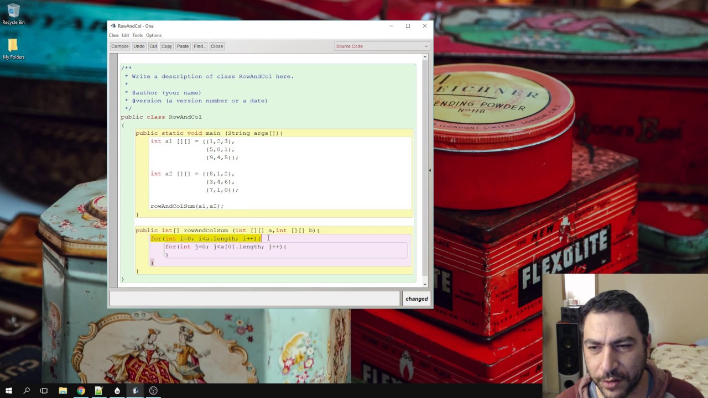Click the Undo button
This screenshot has height=398, width=708.
pyautogui.click(x=139, y=46)
